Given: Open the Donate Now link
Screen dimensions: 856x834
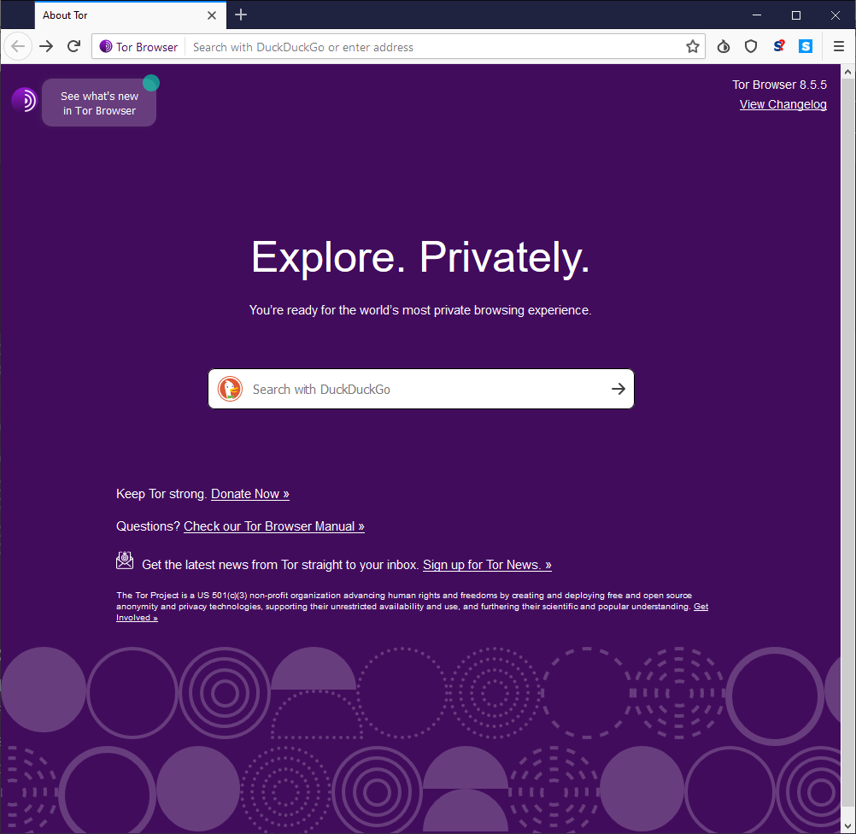Looking at the screenshot, I should point(250,494).
